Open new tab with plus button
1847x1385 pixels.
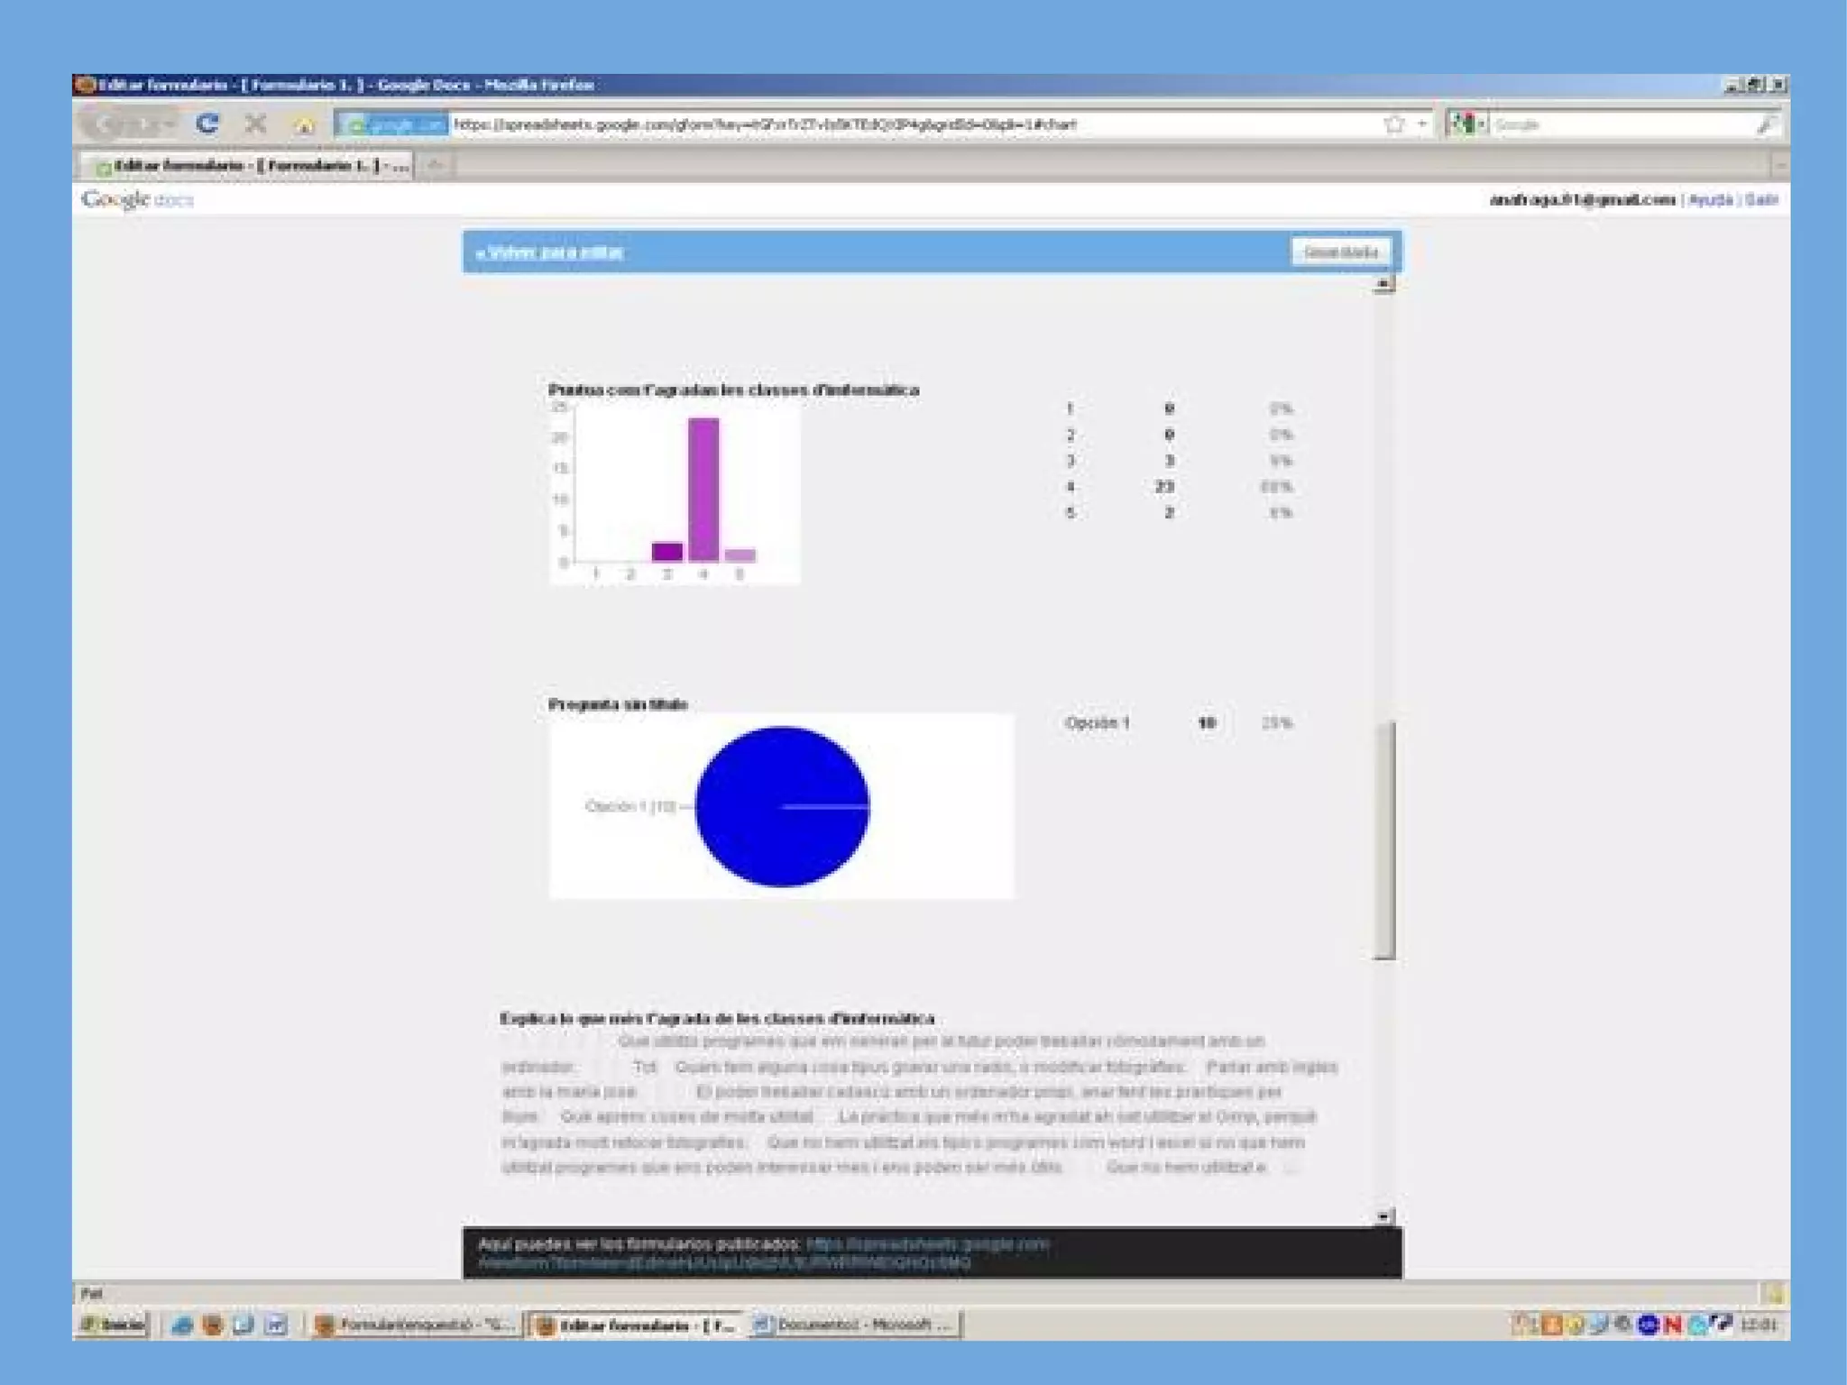click(x=435, y=165)
